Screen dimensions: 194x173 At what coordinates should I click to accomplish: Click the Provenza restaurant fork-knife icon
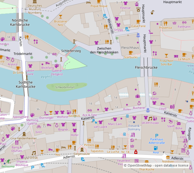click(165, 23)
